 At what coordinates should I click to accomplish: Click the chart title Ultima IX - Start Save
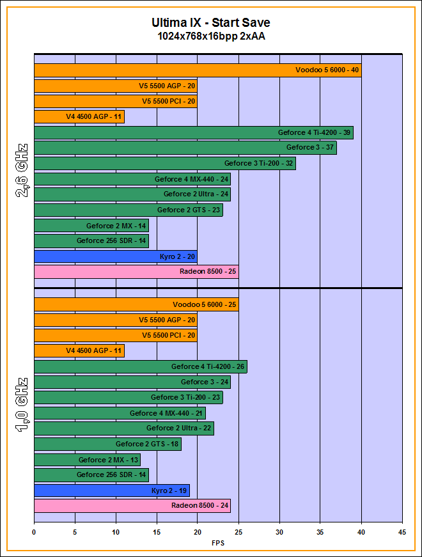coord(211,23)
